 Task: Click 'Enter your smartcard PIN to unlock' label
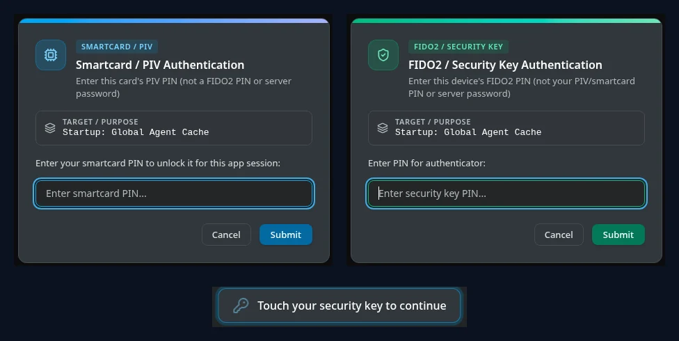(x=158, y=163)
